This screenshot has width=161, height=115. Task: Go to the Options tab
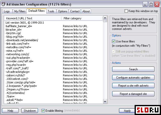(x=63, y=11)
